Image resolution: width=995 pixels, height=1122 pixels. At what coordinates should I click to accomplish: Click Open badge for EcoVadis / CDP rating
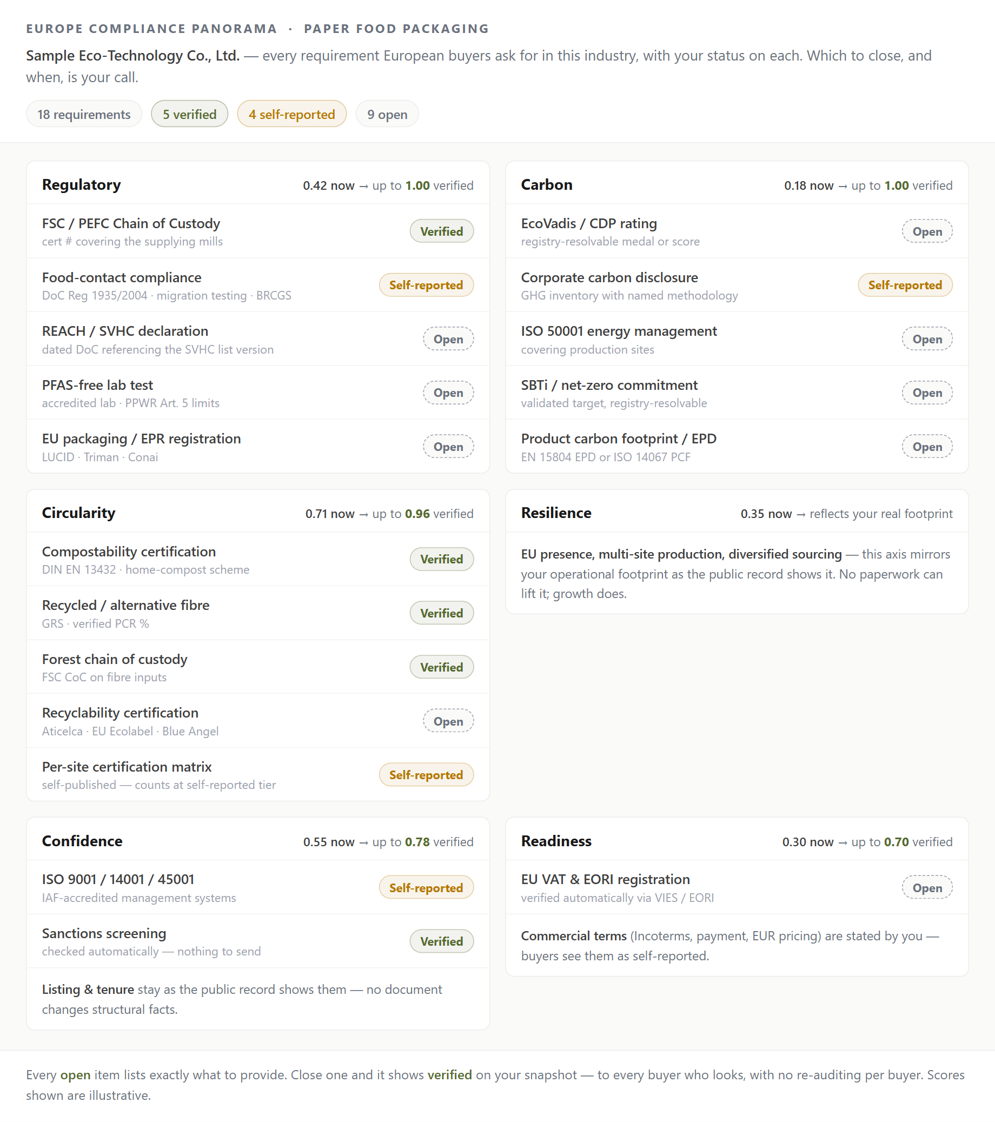pos(927,231)
